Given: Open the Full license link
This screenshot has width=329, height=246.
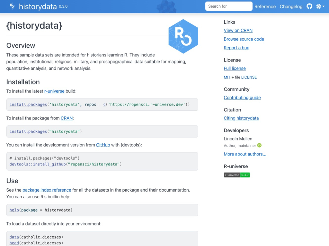Looking at the screenshot, I should coord(235,68).
